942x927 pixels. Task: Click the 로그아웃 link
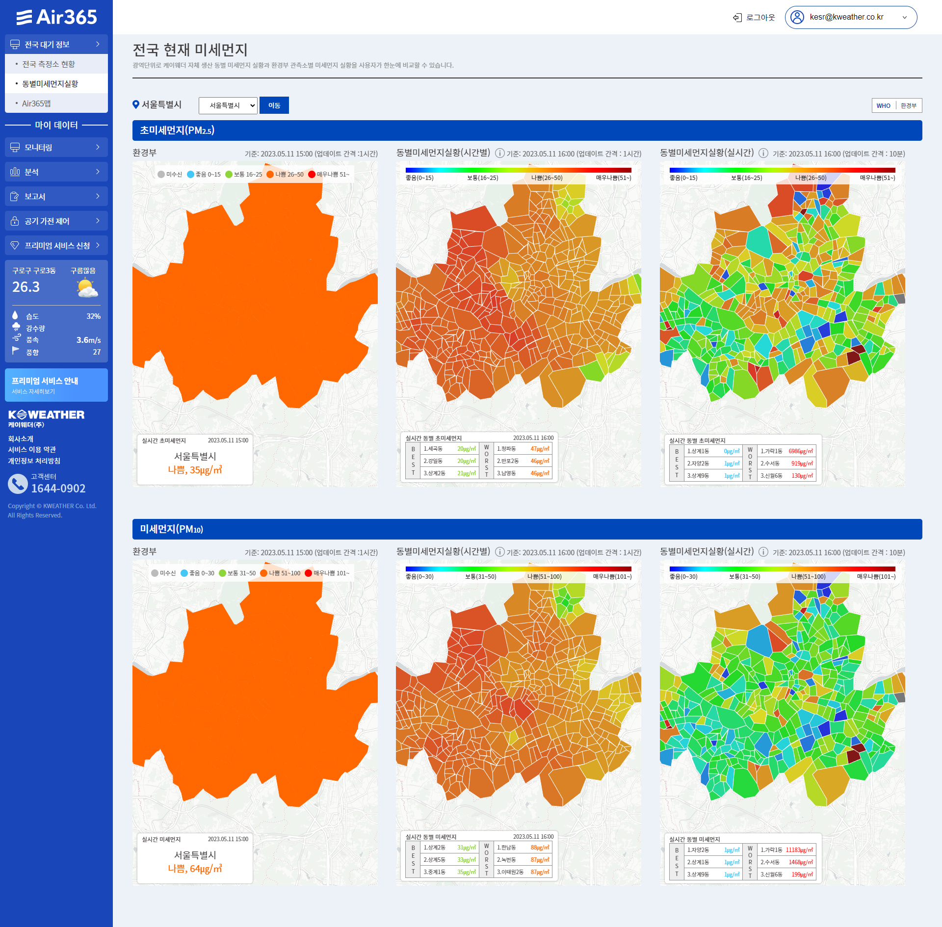pyautogui.click(x=760, y=18)
